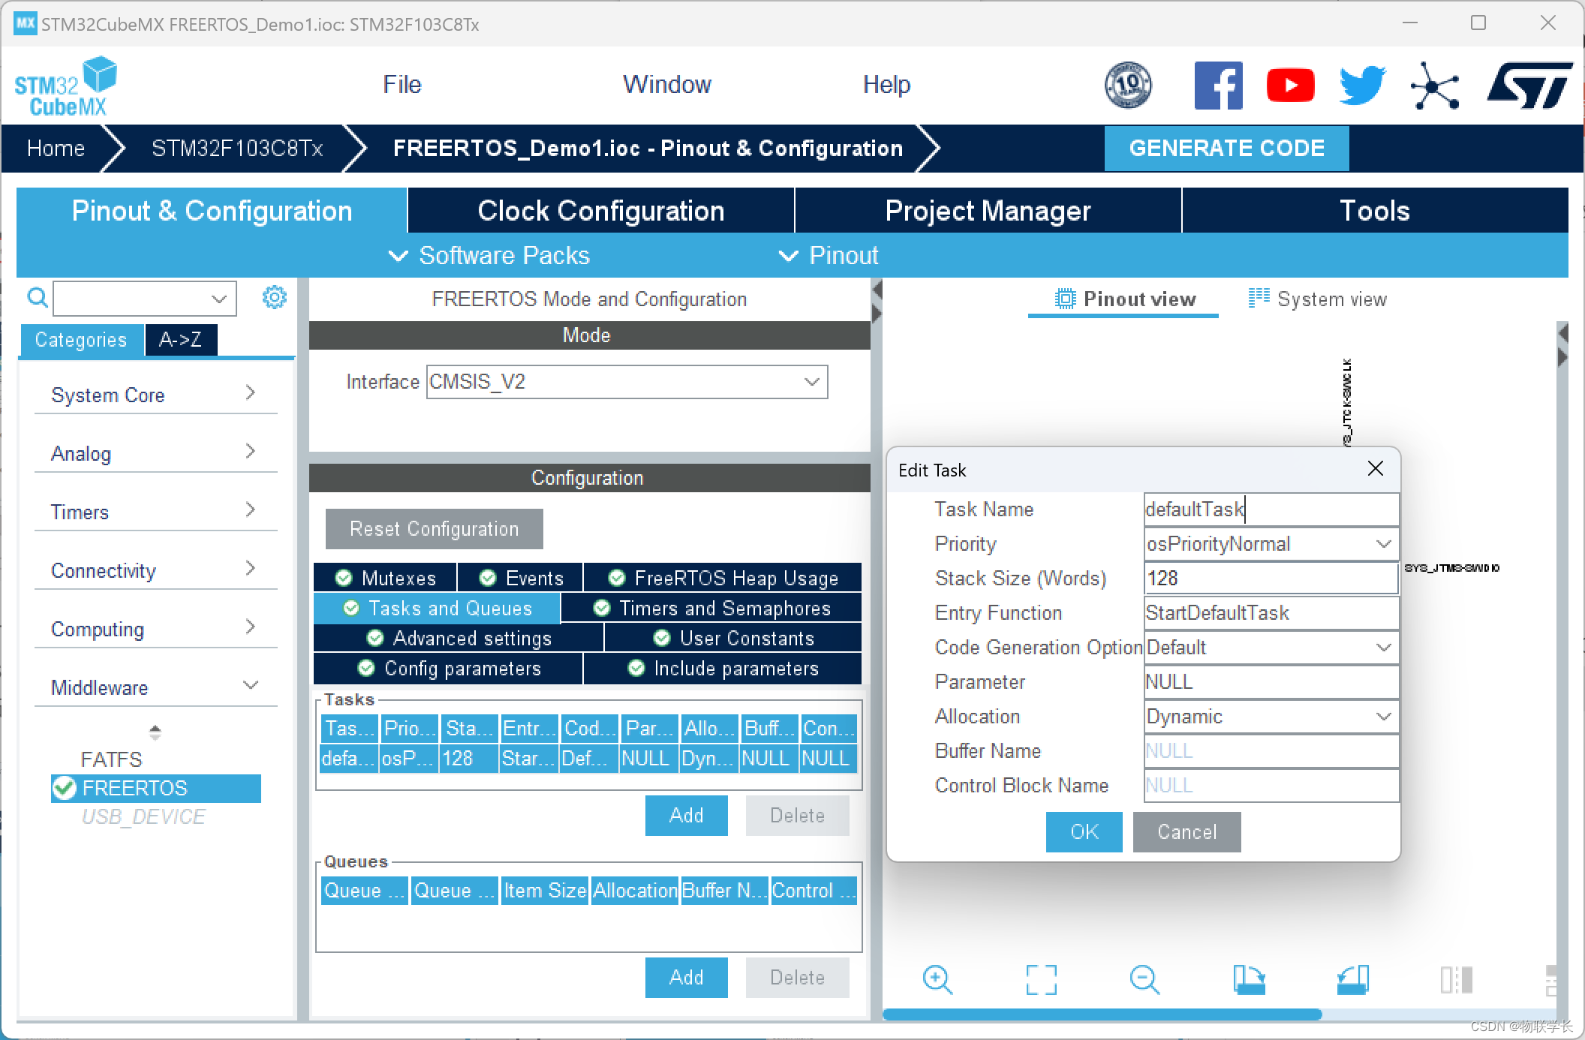Rotate the chip clockwise icon
Screen dimensions: 1585x1040
[x=1249, y=979]
